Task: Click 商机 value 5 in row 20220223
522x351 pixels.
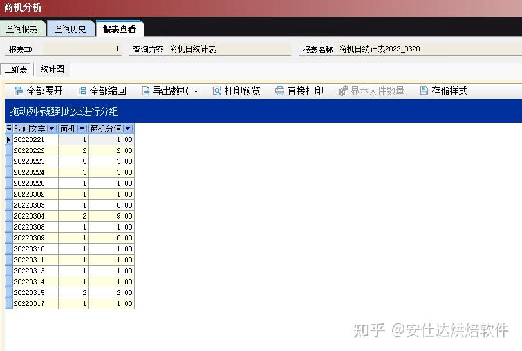Action: point(73,161)
